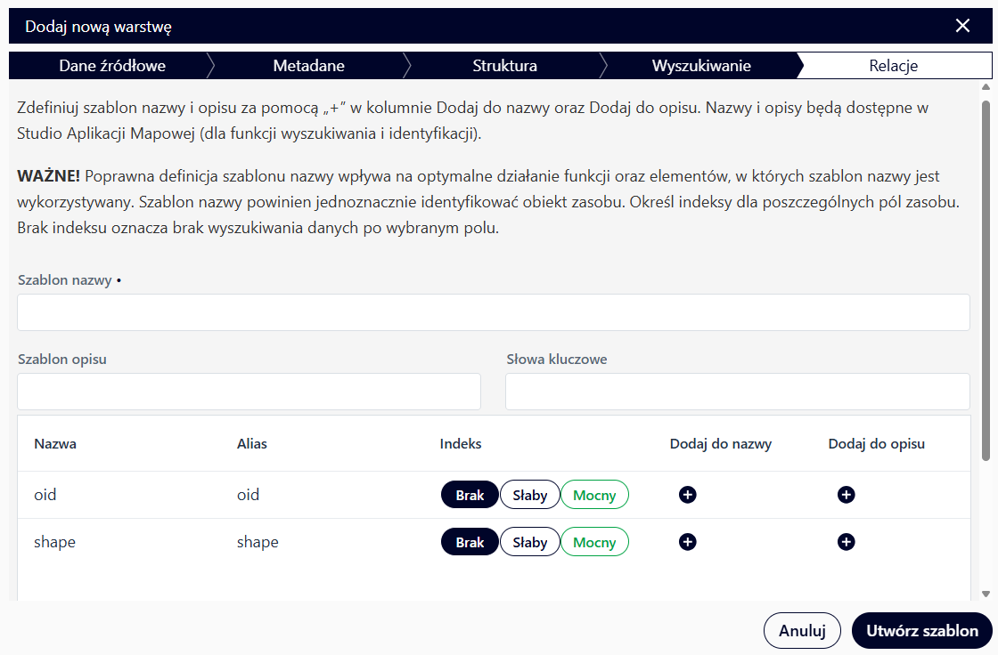Set shape index to Słaby
The image size is (998, 655).
point(530,542)
